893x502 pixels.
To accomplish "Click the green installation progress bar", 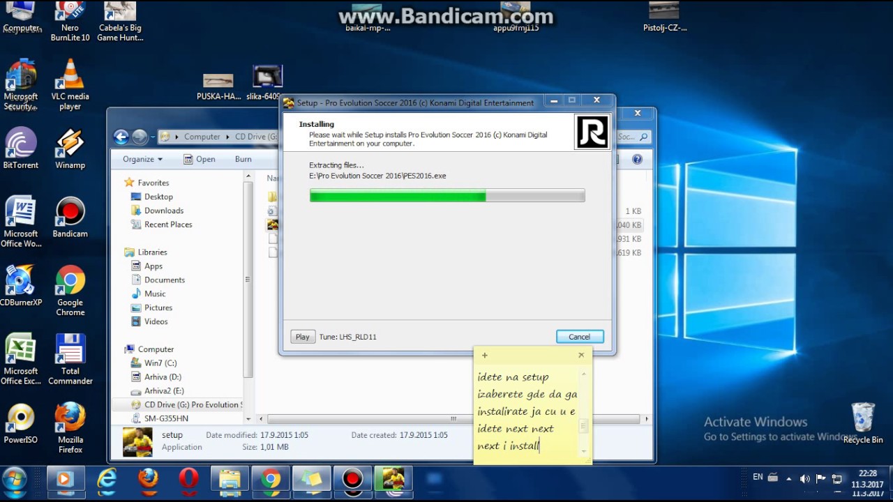I will 447,197.
